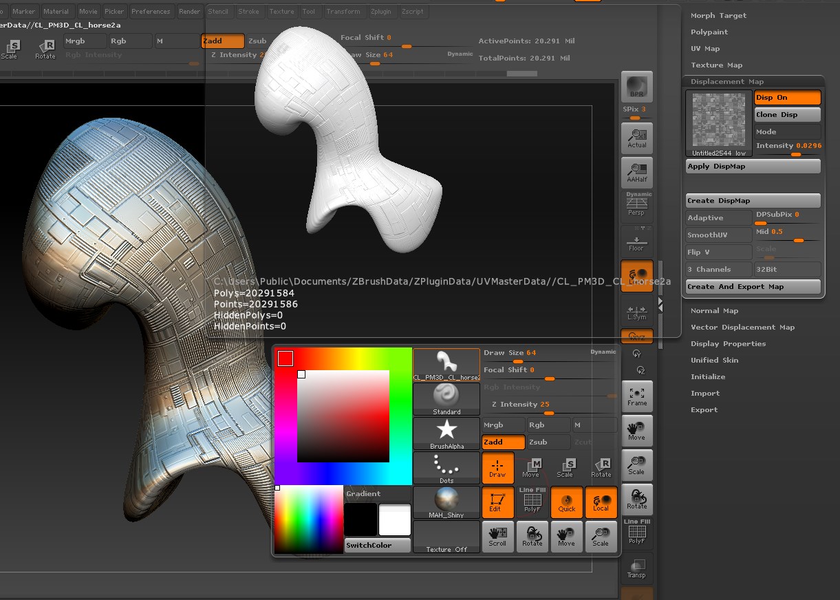
Task: Enable Zsub in popup palette
Action: (x=548, y=442)
